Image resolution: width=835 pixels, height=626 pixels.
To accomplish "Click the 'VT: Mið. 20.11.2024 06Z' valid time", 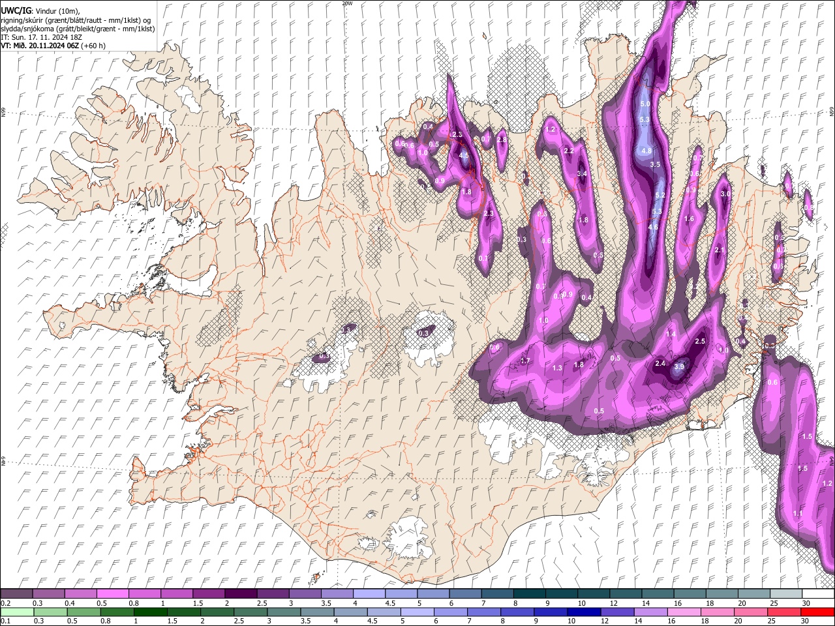I will pos(39,46).
